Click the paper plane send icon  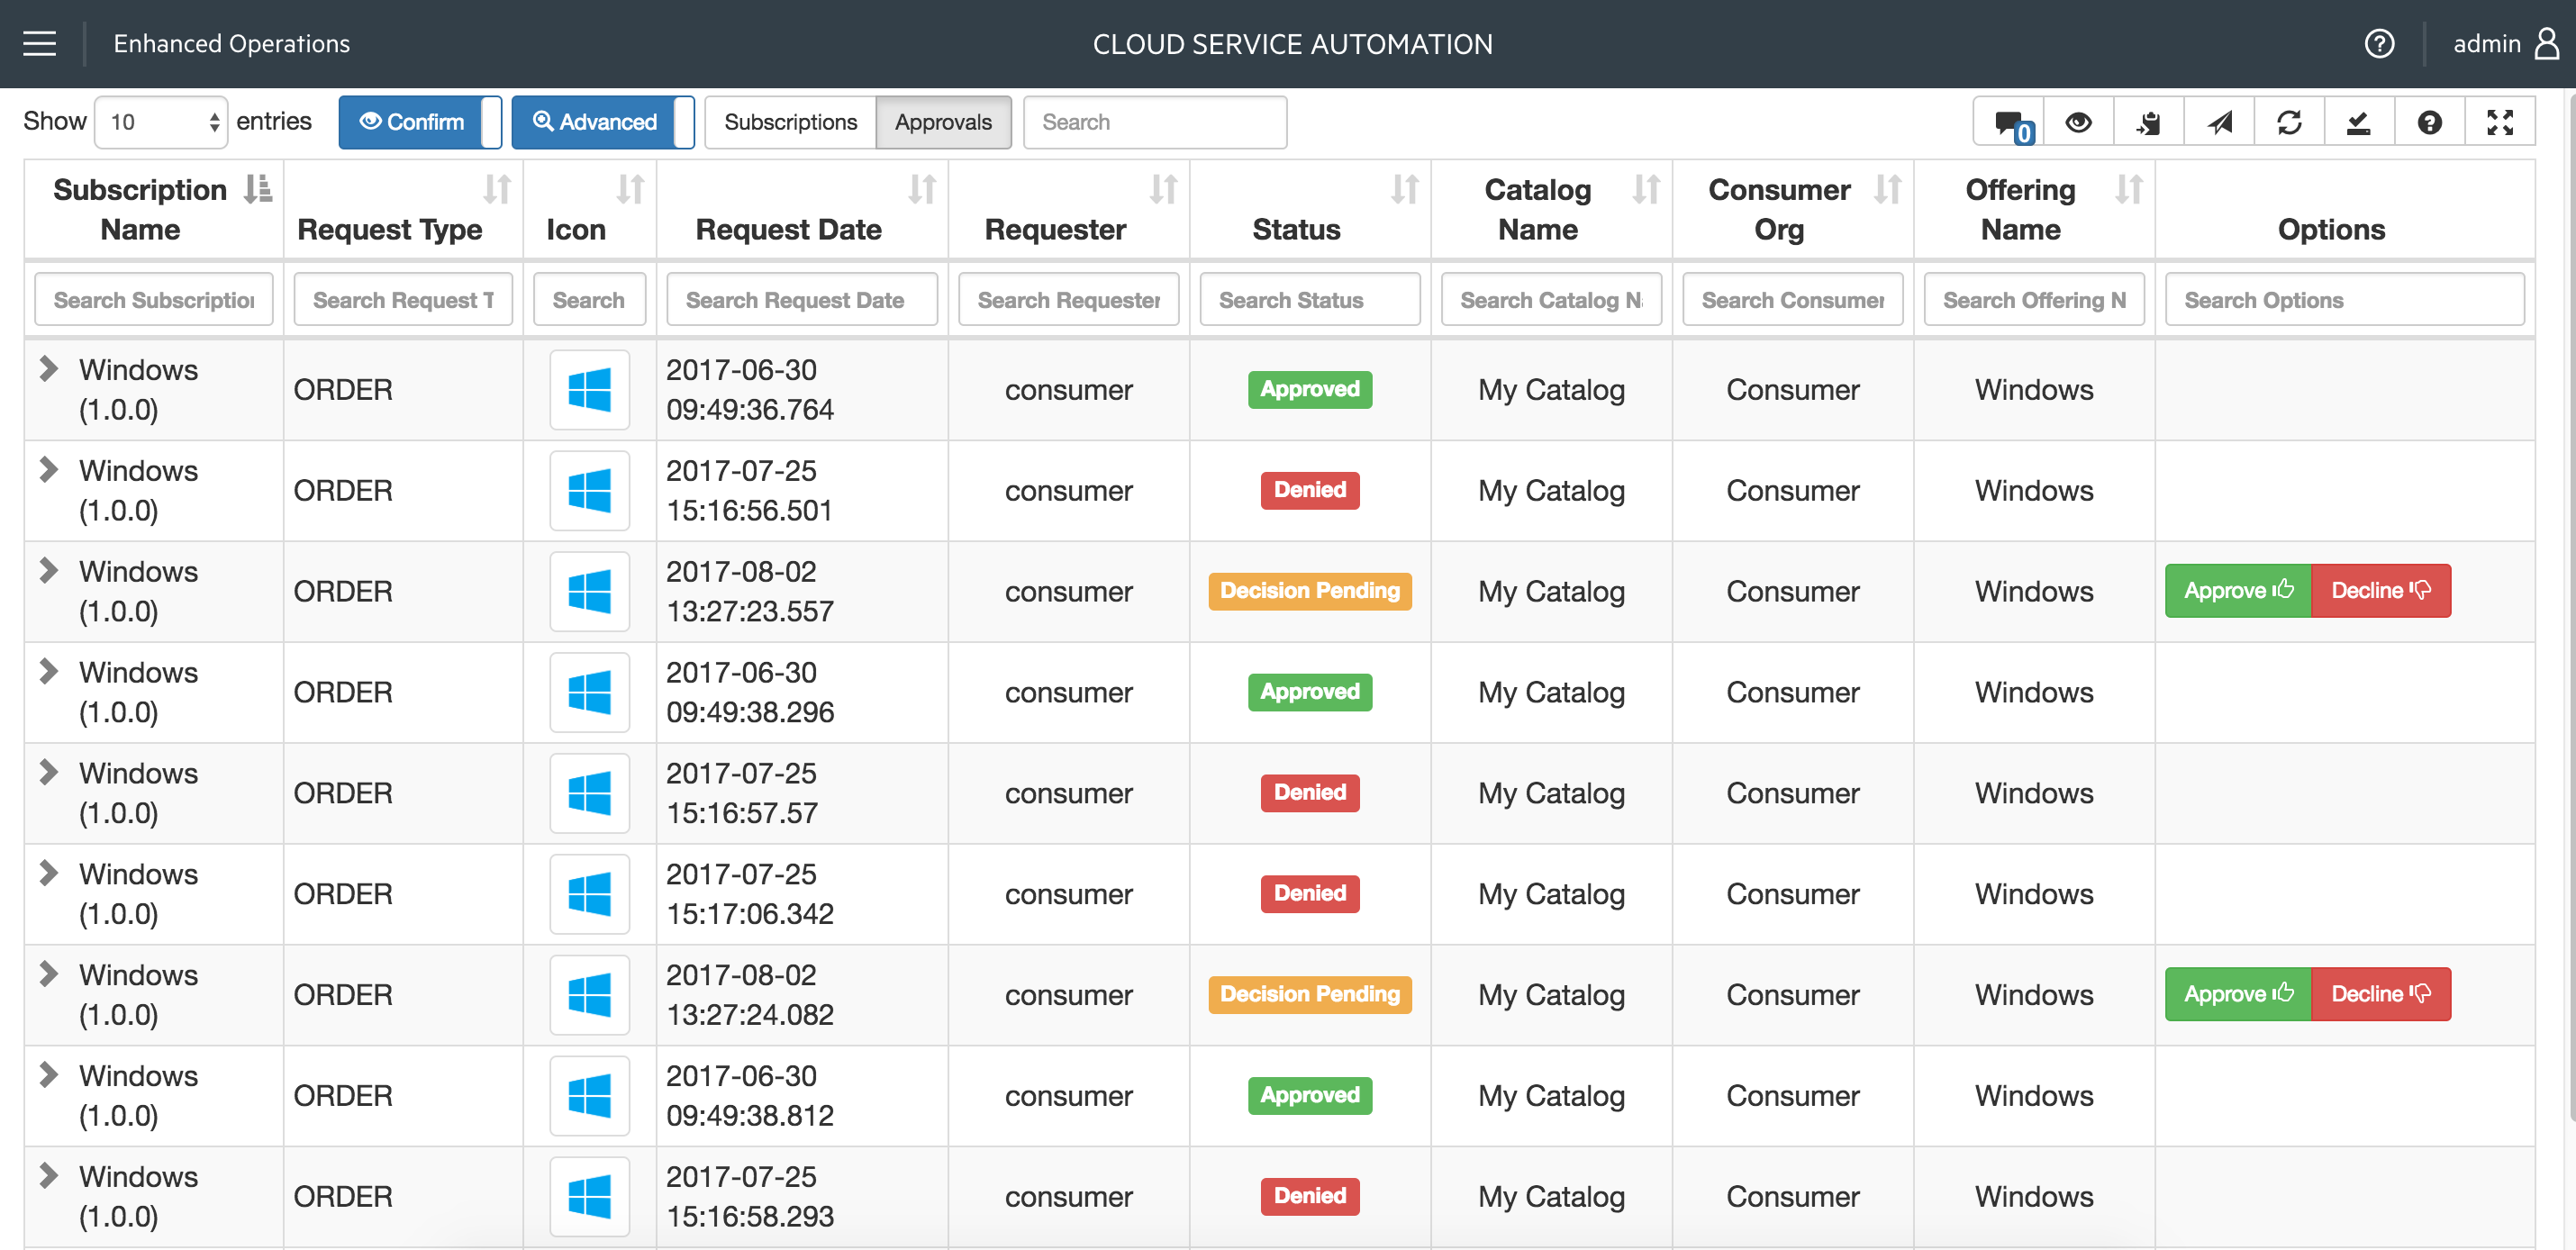[2219, 123]
